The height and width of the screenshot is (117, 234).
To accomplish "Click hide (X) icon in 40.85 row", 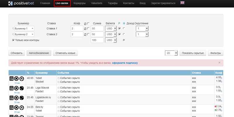I will click(x=16, y=78).
